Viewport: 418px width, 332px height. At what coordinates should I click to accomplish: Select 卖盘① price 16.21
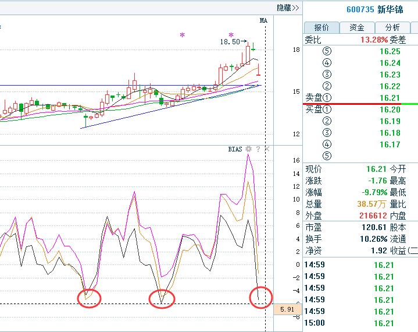390,98
